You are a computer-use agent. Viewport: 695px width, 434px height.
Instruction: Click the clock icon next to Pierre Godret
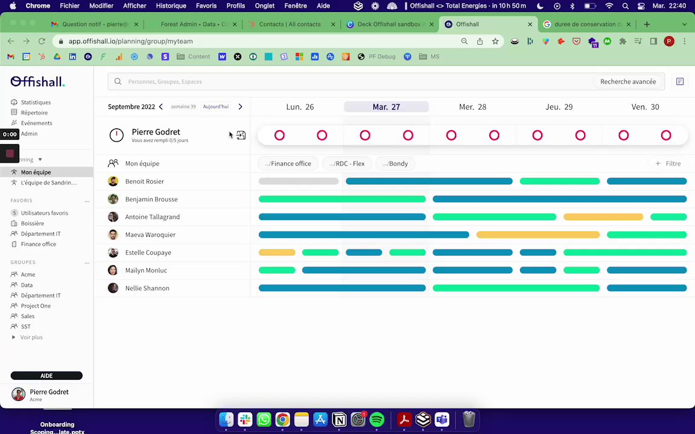click(x=116, y=135)
